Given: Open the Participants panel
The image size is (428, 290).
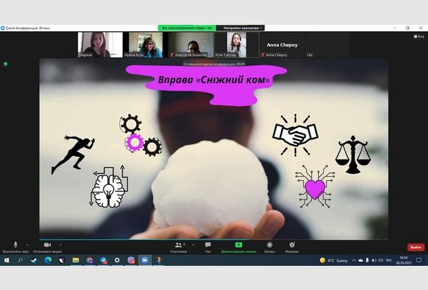Looking at the screenshot, I should tap(179, 246).
